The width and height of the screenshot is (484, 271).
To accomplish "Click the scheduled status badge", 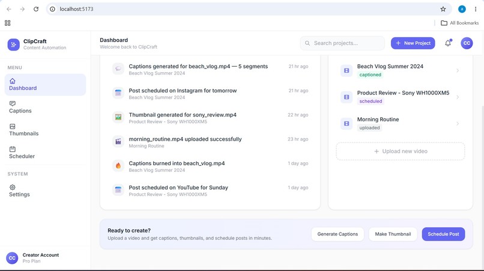I will 371,102.
